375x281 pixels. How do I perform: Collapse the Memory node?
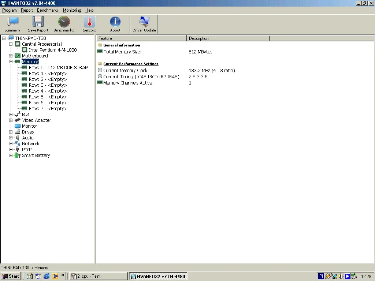point(11,61)
